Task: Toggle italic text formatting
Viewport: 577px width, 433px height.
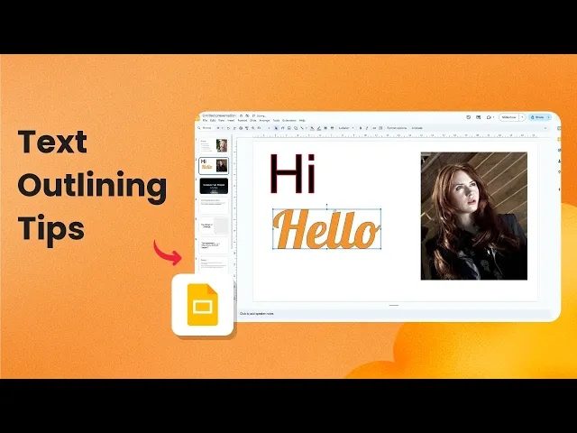Action: tap(367, 128)
